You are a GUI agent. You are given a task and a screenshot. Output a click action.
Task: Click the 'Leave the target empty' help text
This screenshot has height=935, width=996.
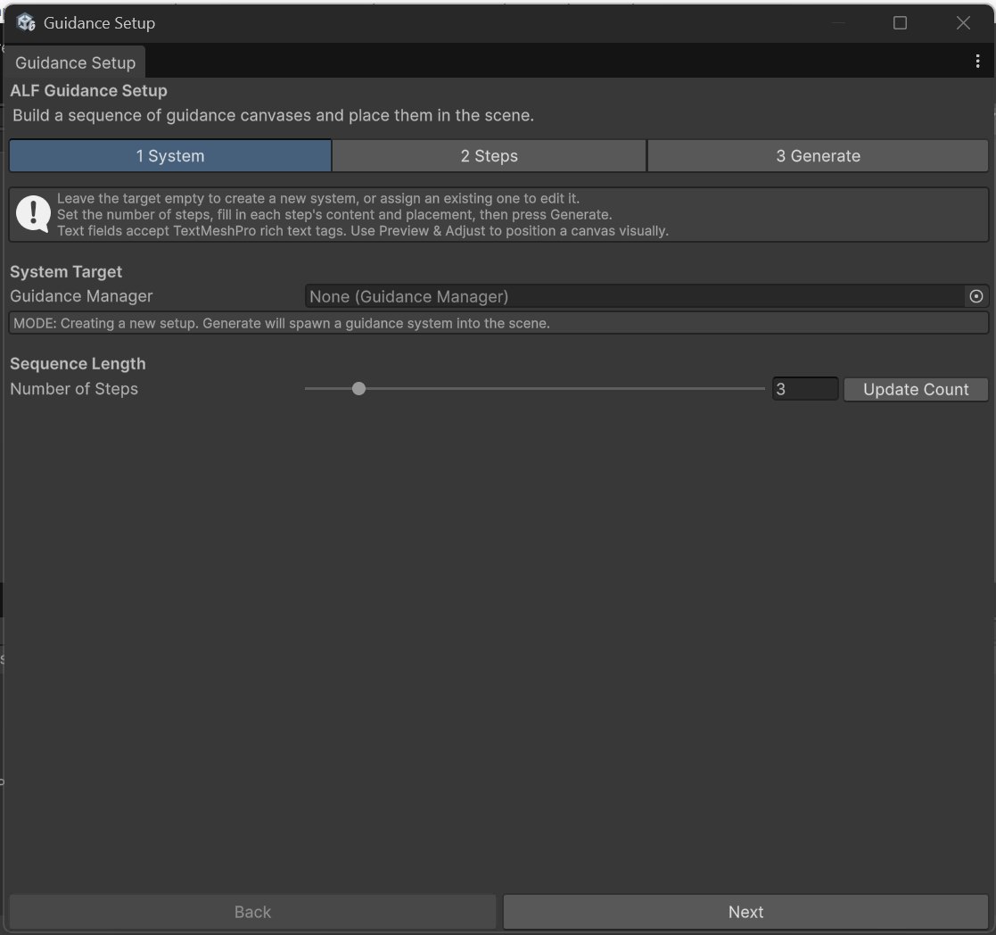[318, 198]
